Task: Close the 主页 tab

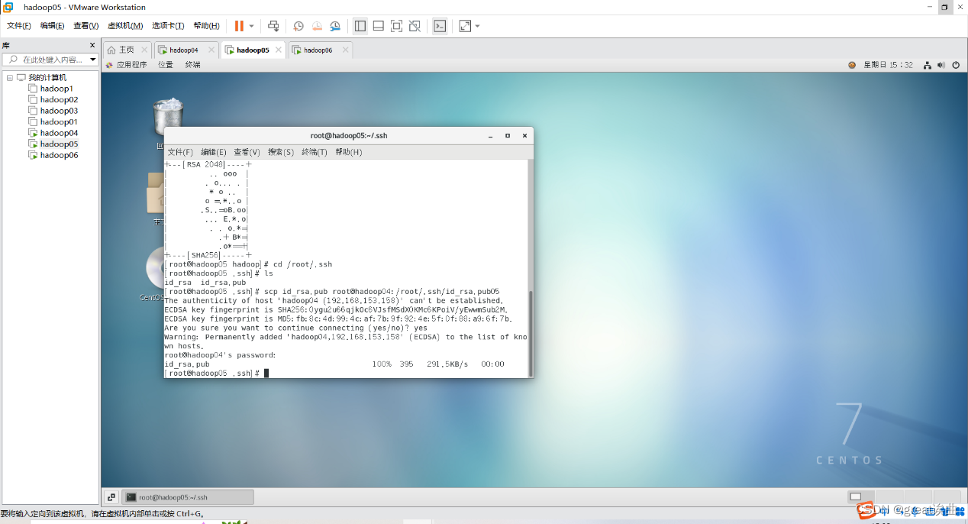Action: (x=144, y=50)
